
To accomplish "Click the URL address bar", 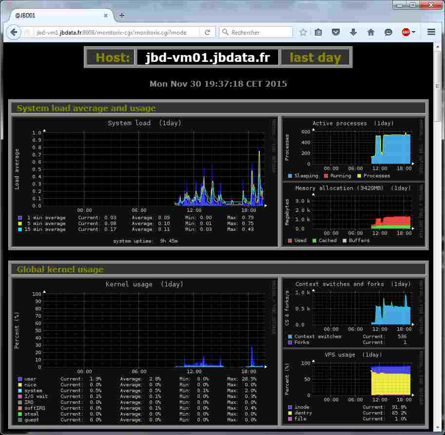I will [117, 33].
